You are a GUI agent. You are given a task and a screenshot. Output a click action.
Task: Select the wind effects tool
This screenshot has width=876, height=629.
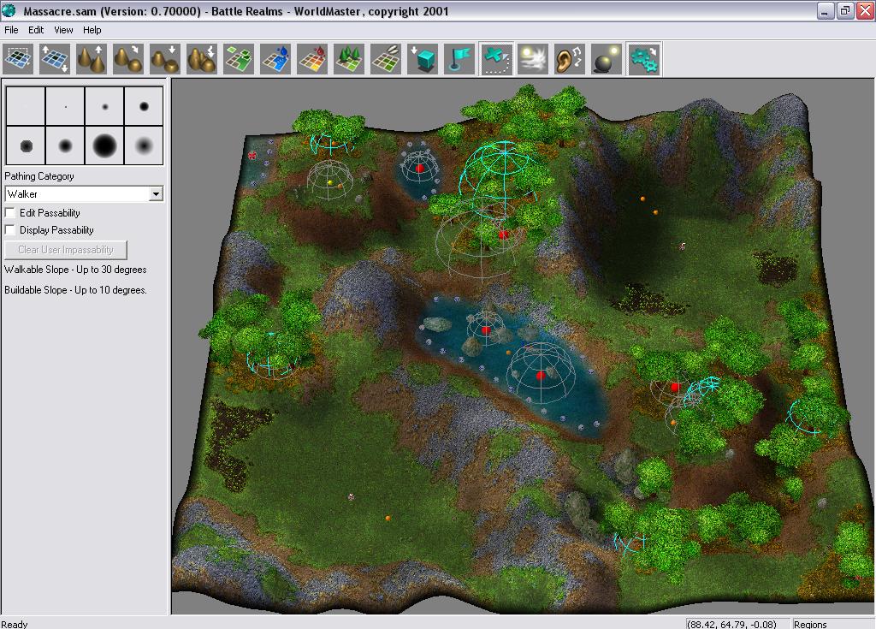(x=533, y=59)
